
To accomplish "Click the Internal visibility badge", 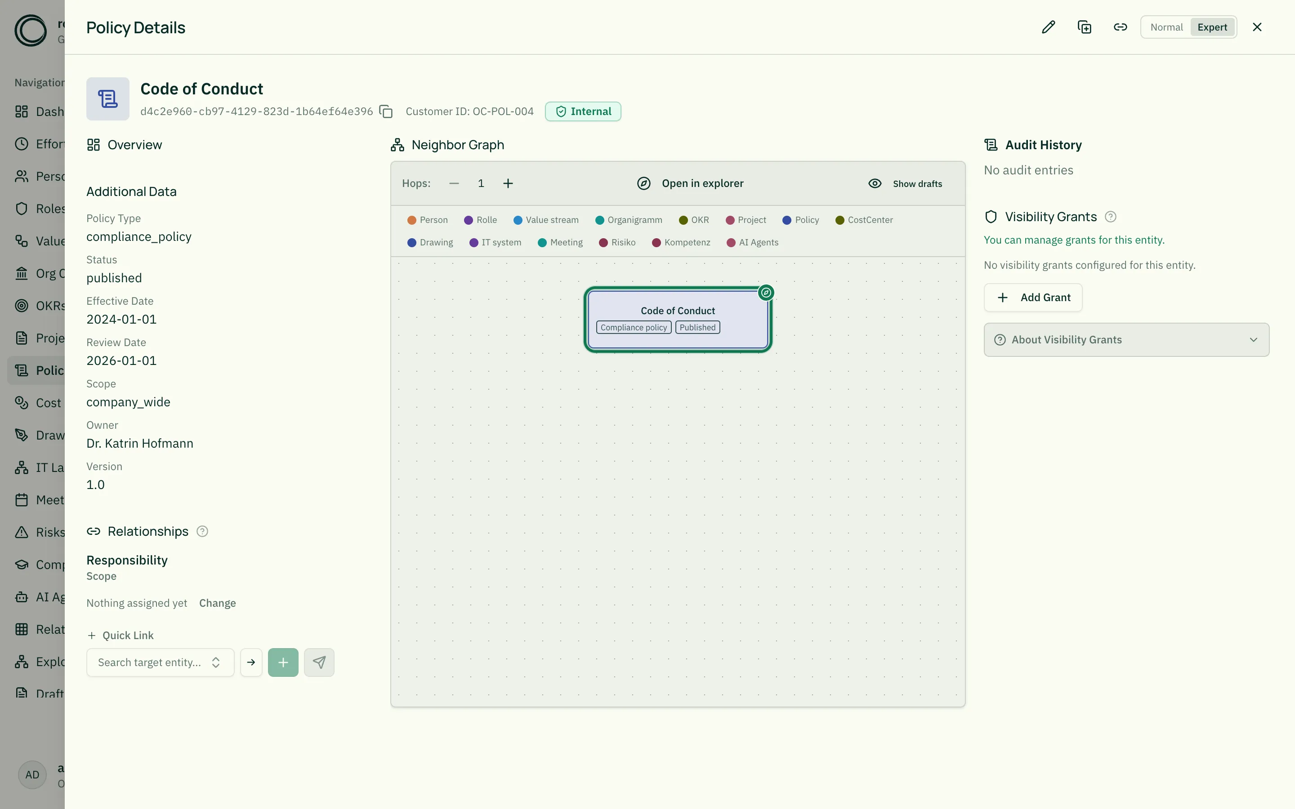I will 583,111.
